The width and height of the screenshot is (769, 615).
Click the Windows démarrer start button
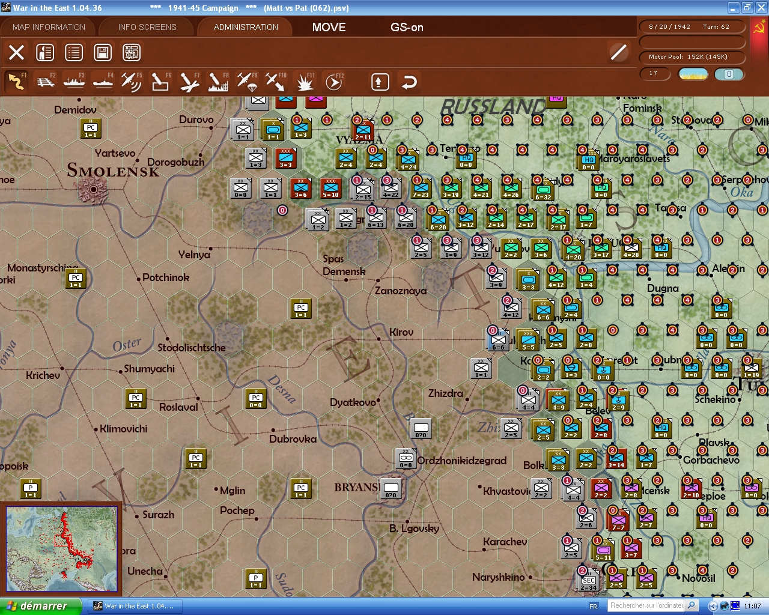[40, 606]
